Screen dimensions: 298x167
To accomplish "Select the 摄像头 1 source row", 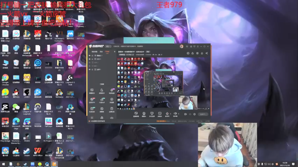I will [x=102, y=56].
